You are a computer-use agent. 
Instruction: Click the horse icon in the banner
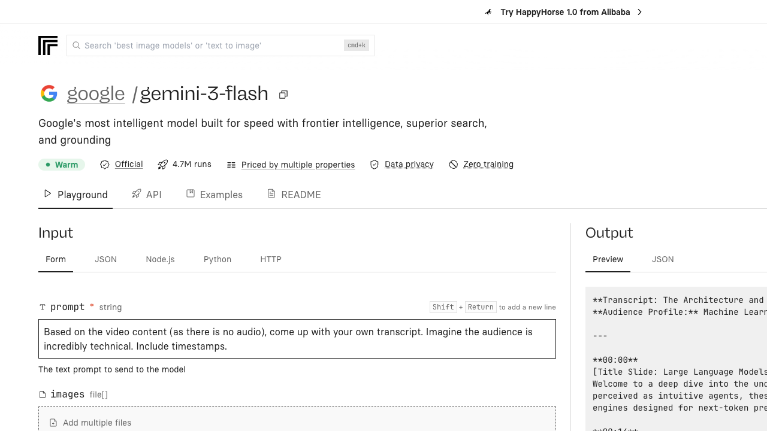(489, 12)
